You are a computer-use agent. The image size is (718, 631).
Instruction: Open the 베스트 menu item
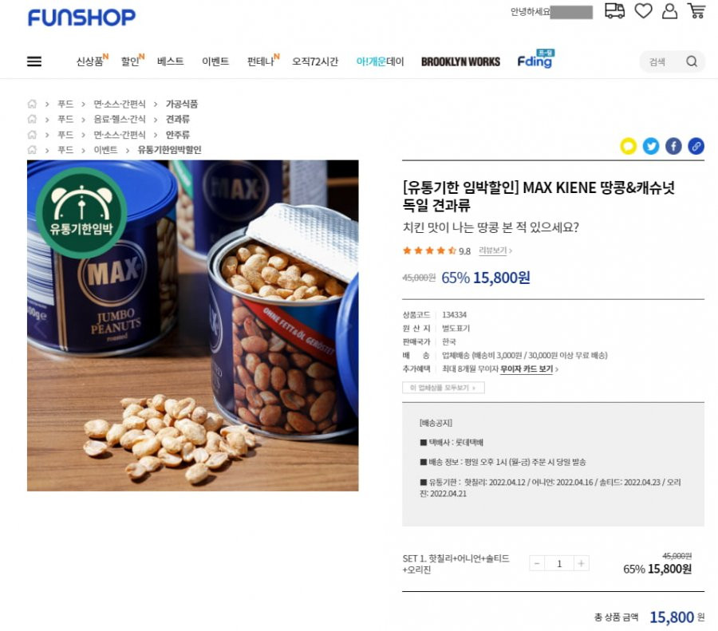coord(171,61)
